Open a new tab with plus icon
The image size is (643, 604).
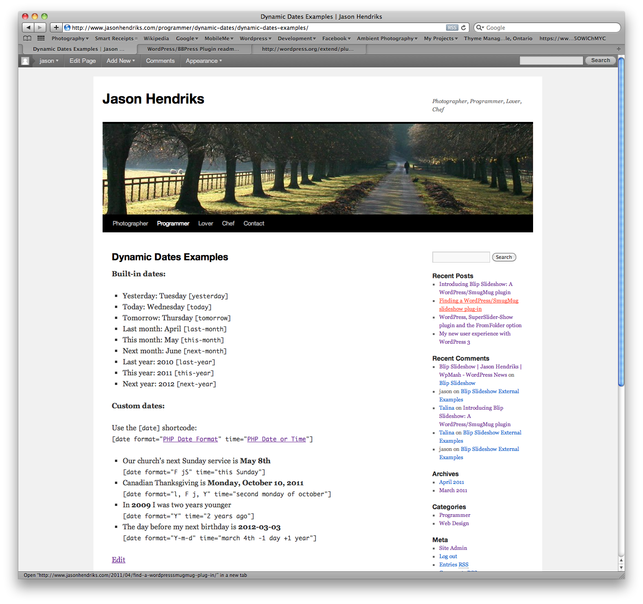618,49
